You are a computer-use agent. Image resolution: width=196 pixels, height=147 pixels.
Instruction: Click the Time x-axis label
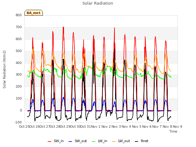point(173,131)
